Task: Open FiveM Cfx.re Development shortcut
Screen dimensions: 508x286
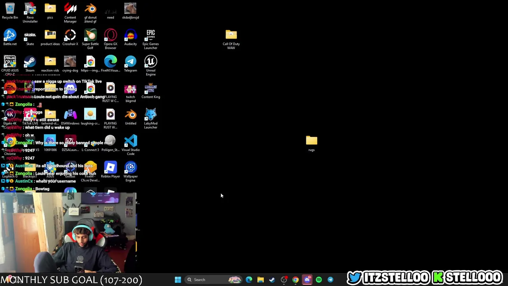Action: (x=90, y=172)
